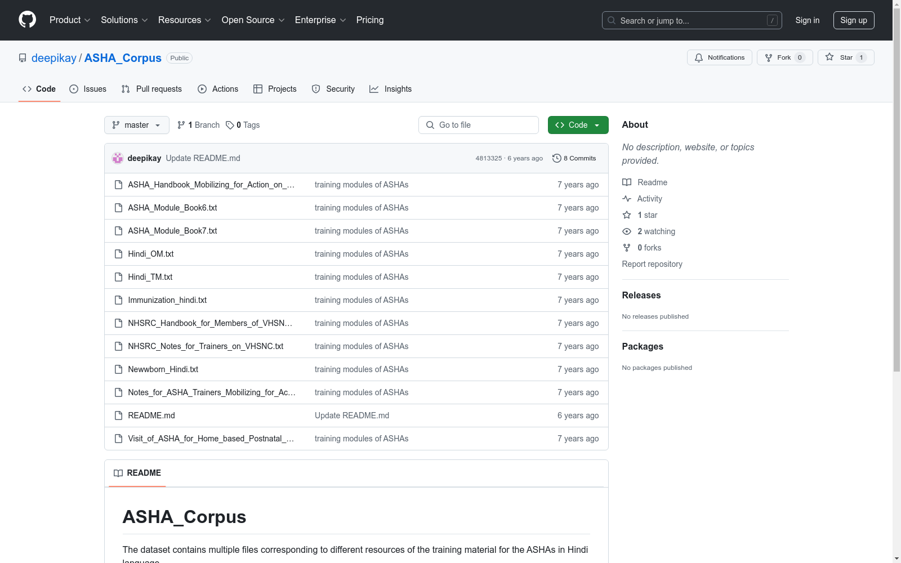Open the Releases section heading
The height and width of the screenshot is (563, 901).
[641, 295]
